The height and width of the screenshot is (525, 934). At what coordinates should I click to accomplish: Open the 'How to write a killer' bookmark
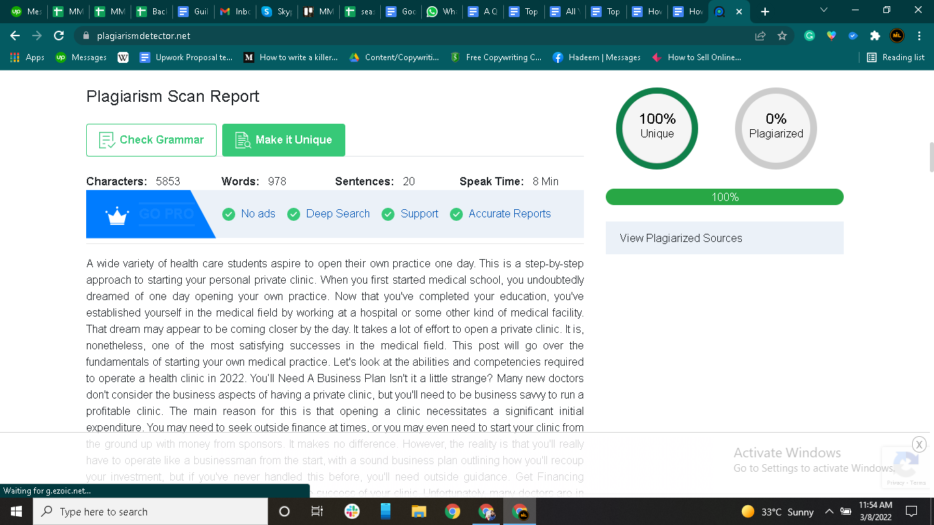coord(291,57)
